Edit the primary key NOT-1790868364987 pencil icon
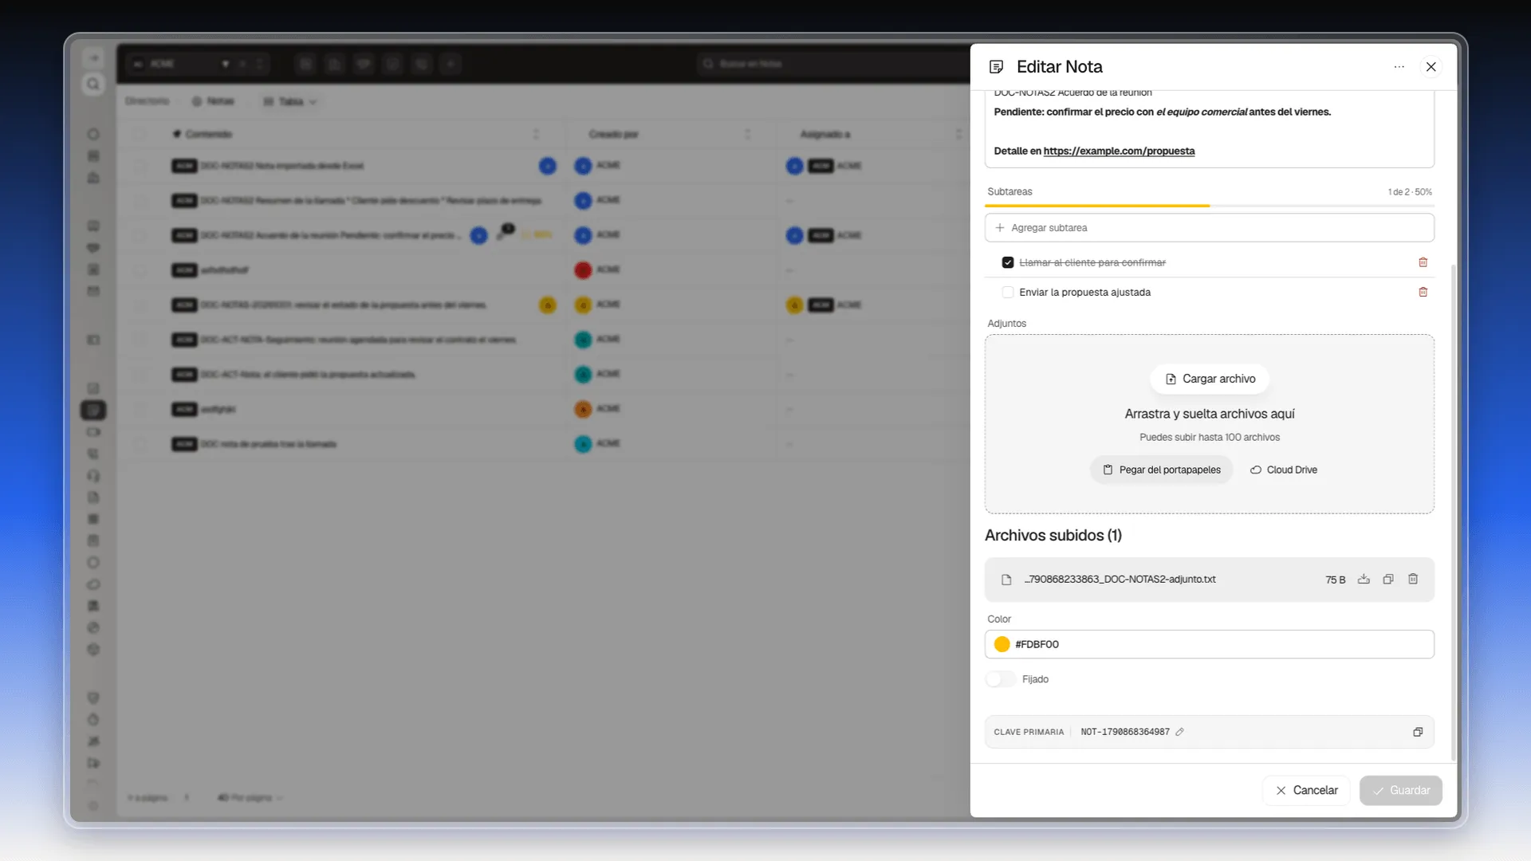1531x861 pixels. click(x=1179, y=732)
